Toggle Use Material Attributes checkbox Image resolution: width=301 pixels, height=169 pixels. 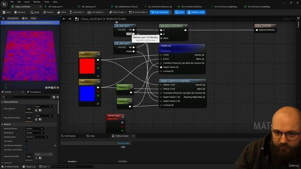pos(26,146)
